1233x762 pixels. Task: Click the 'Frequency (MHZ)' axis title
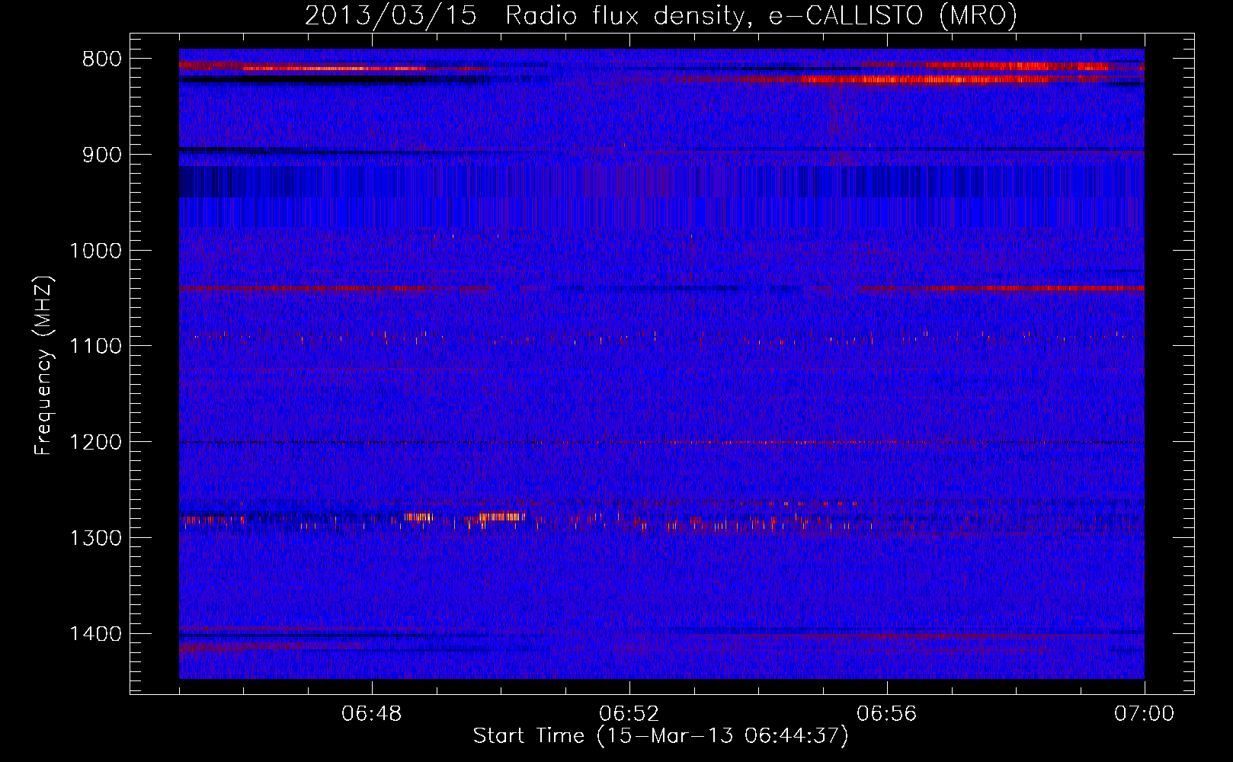pyautogui.click(x=43, y=366)
